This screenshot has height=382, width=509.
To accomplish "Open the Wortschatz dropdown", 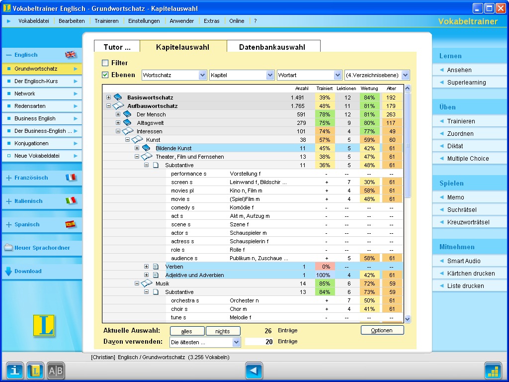I will [203, 75].
